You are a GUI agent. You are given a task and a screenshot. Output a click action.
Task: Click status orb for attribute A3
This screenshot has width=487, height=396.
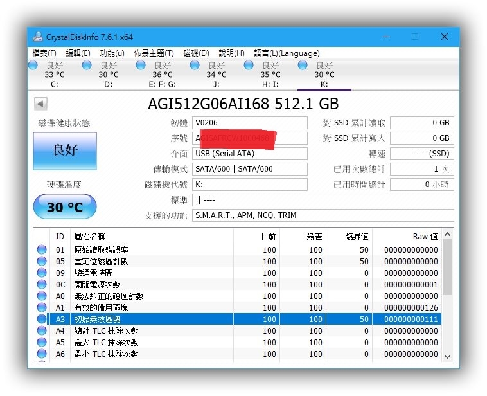[42, 319]
